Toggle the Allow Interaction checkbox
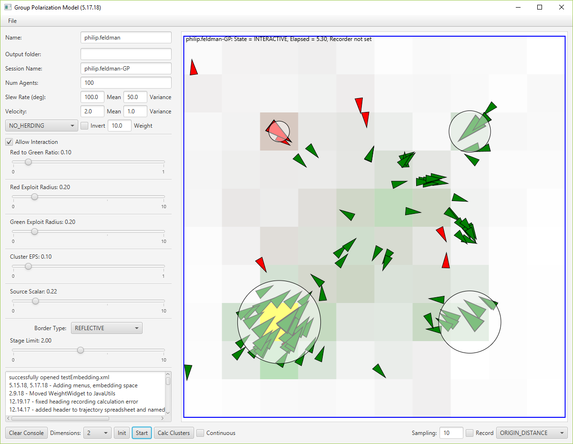573x444 pixels. click(9, 142)
